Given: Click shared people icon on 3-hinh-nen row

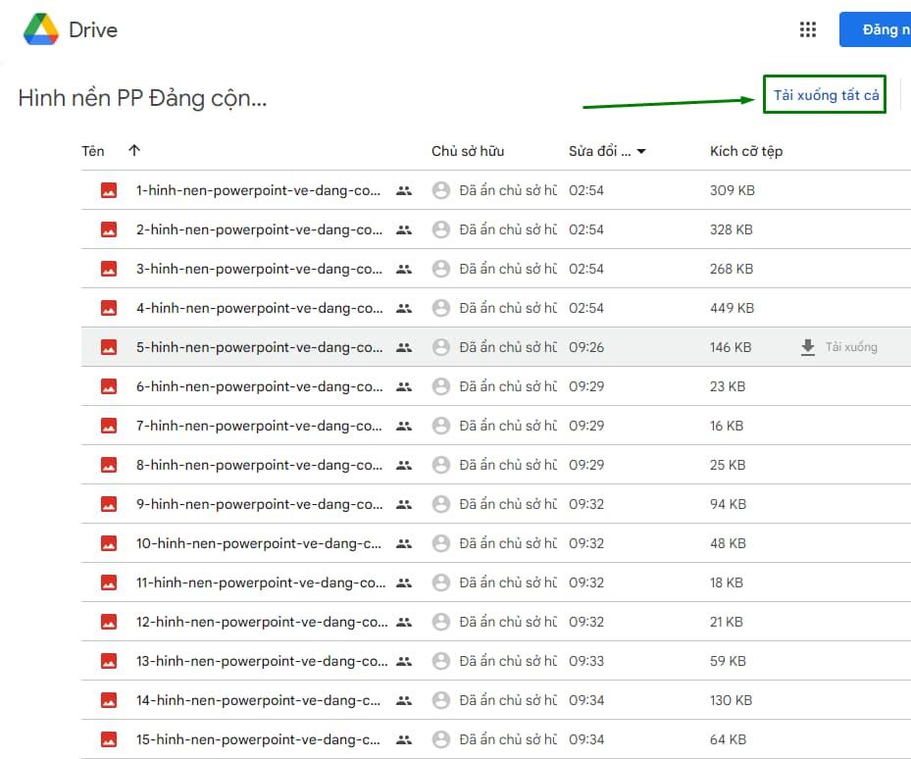Looking at the screenshot, I should point(404,269).
